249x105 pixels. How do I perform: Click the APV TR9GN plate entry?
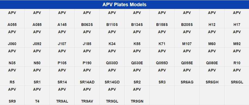point(137,95)
